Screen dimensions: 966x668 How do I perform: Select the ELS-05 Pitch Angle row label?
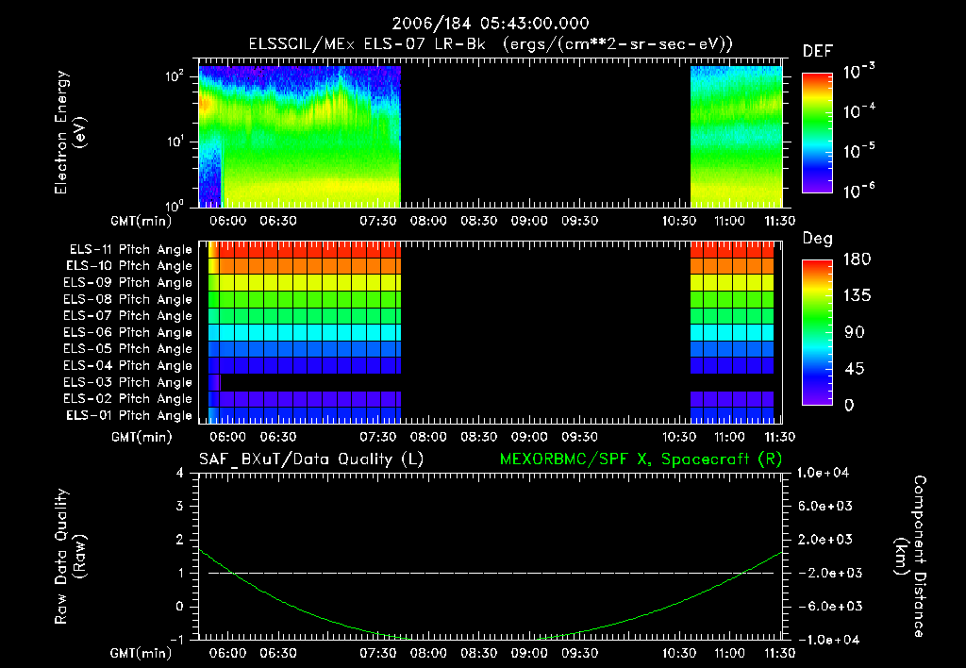click(x=128, y=349)
